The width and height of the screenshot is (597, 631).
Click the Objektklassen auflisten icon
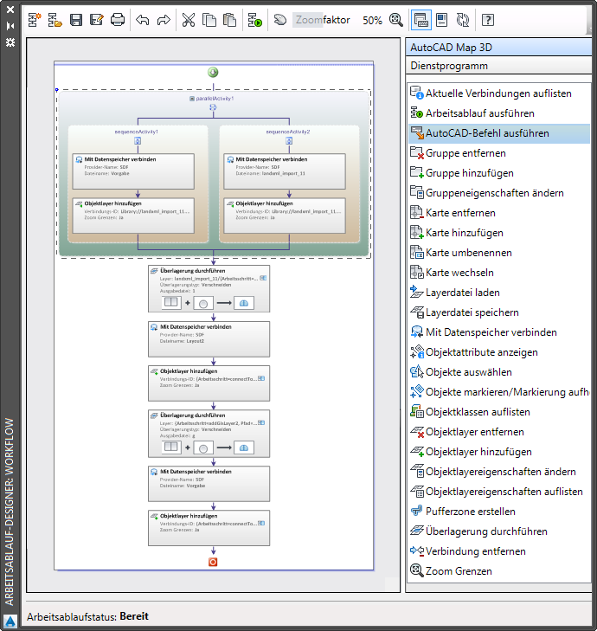pos(417,411)
